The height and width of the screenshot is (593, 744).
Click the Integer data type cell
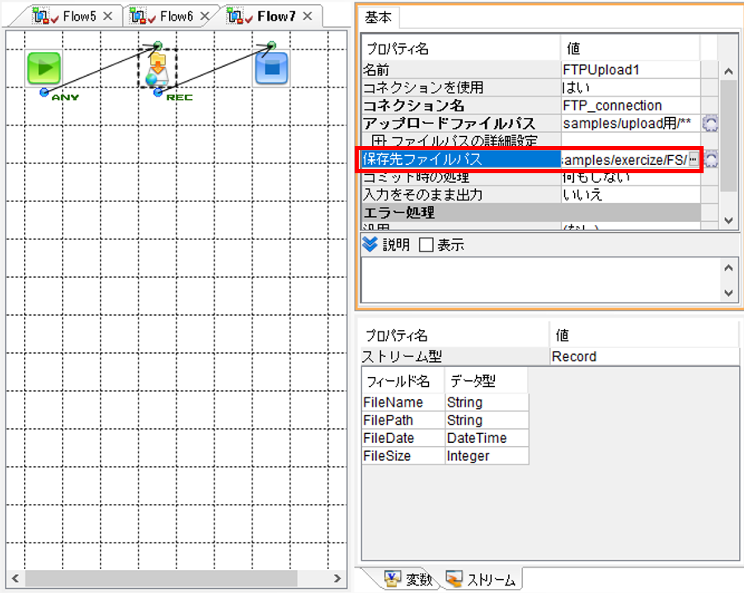point(487,456)
